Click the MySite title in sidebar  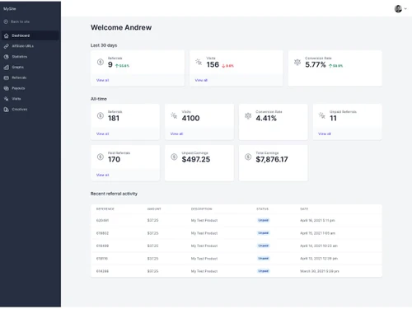pos(10,9)
